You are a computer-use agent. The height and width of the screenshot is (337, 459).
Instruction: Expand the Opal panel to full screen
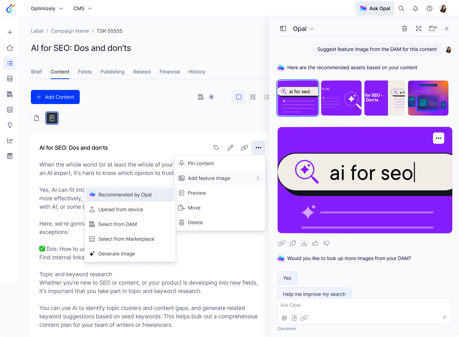pyautogui.click(x=419, y=28)
